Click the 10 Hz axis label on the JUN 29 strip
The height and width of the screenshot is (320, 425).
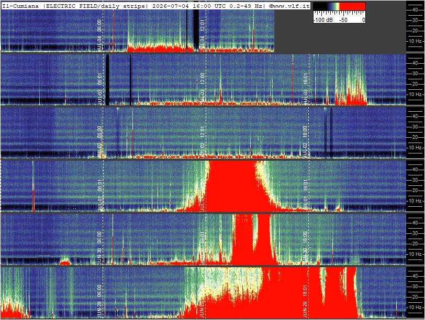(x=415, y=307)
